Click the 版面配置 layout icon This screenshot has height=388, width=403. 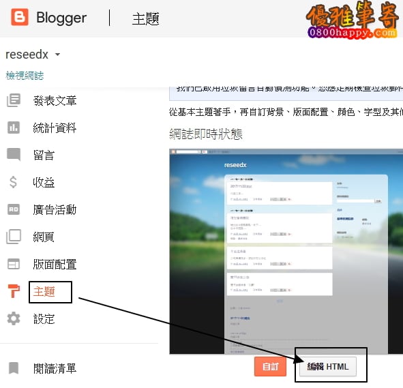[x=14, y=264]
